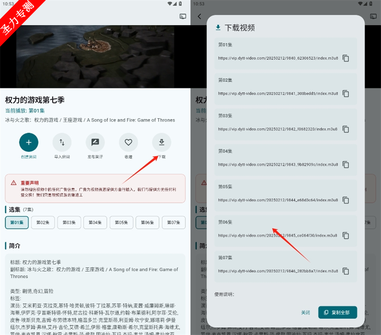This screenshot has width=381, height=335.
Task: Close the download dialog with 关闭
Action: (306, 313)
